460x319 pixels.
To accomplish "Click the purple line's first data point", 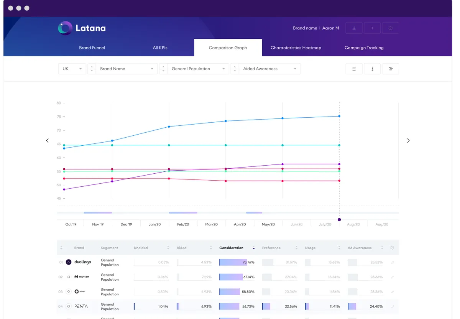I will [x=64, y=189].
